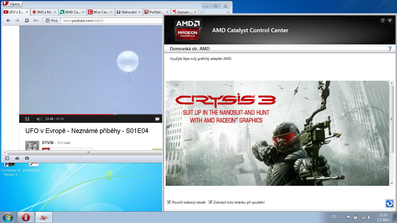Toggle Zobrazit tuto stránku při spuštění checkbox
The height and width of the screenshot is (223, 397).
click(x=211, y=202)
